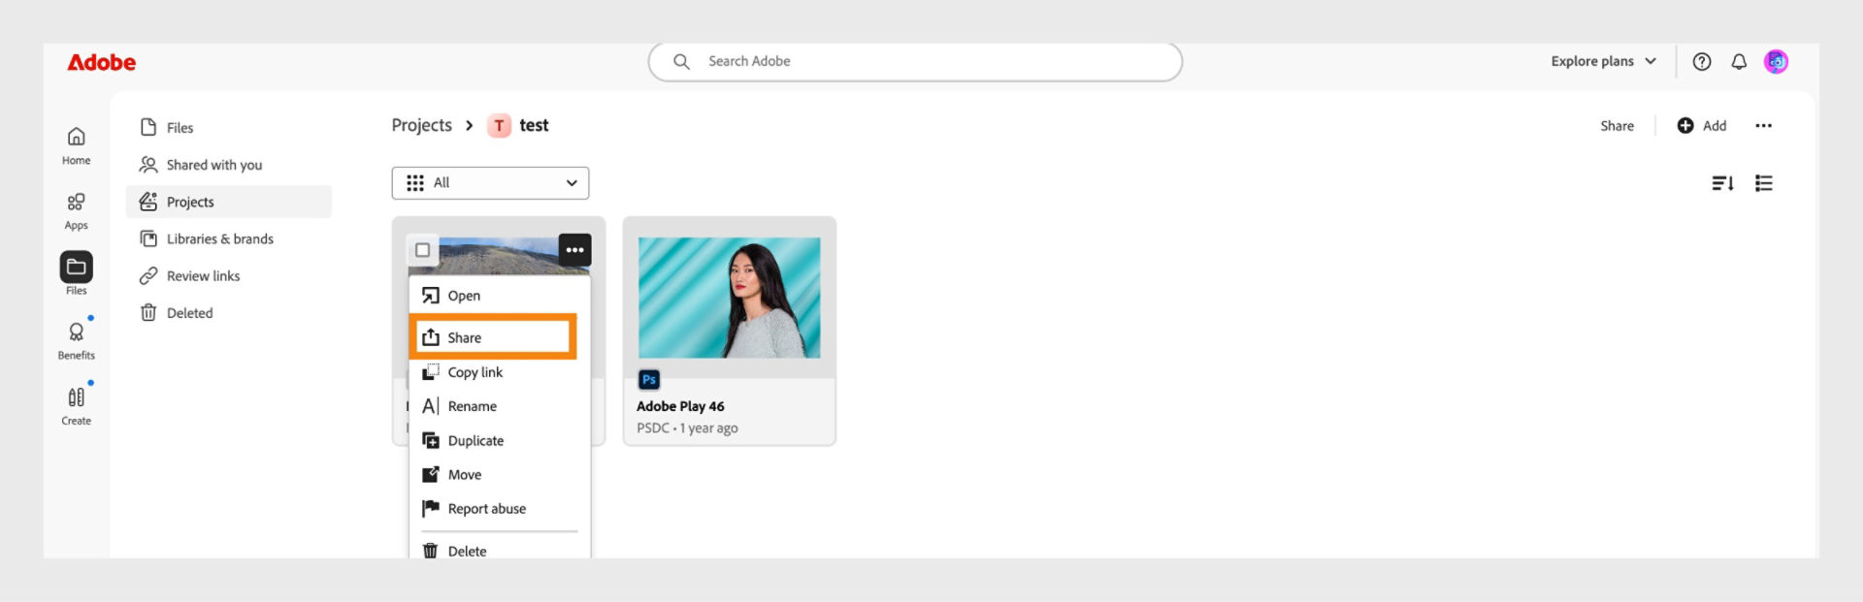Choose Duplicate from the context menu
The height and width of the screenshot is (602, 1863).
[500, 440]
